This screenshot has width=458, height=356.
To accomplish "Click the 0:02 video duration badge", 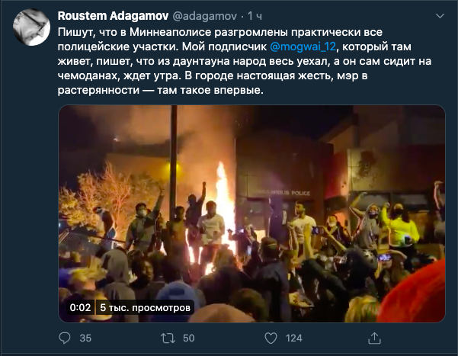I will click(80, 307).
